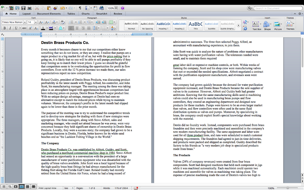This screenshot has height=190, width=304.
Task: Switch to the Layout tab
Action: [26, 14]
